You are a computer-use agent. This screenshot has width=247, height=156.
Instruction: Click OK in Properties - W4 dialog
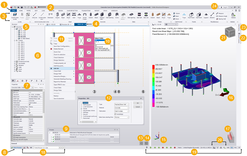[138, 103]
